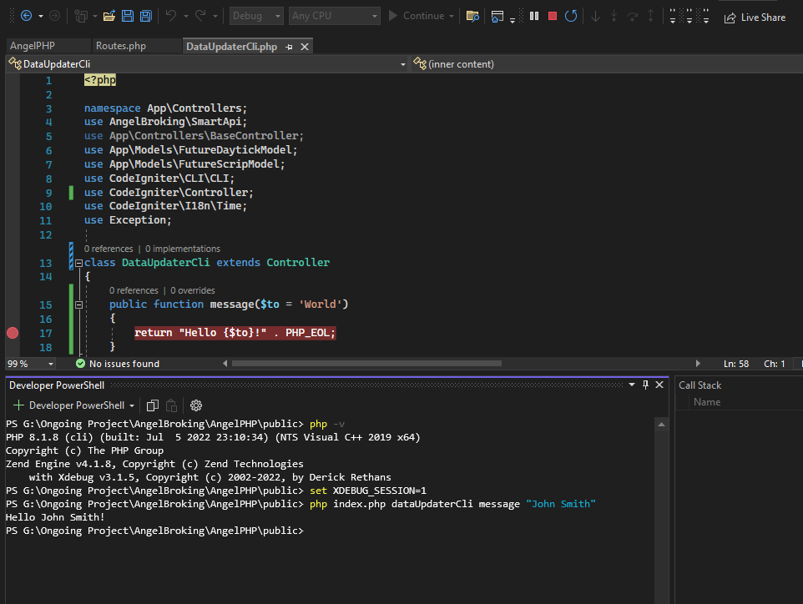
Task: Click the editor horizontal scrollbar thumb
Action: click(366, 364)
